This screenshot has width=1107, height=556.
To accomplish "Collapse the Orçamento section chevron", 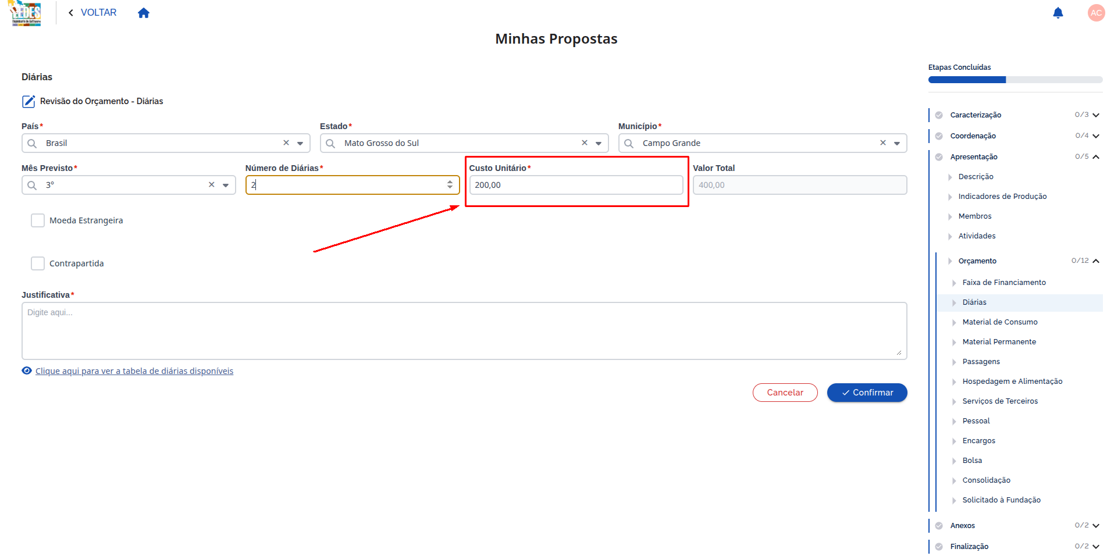I will [1096, 261].
